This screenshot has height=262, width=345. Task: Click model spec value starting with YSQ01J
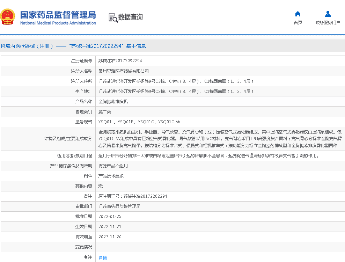click(139, 122)
